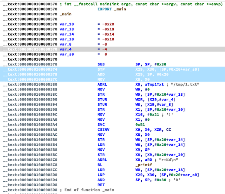Click the _printf call target

coord(144,165)
